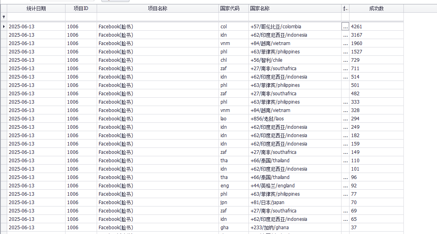Click the filter box under 成功数
The width and height of the screenshot is (437, 234).
point(377,17)
